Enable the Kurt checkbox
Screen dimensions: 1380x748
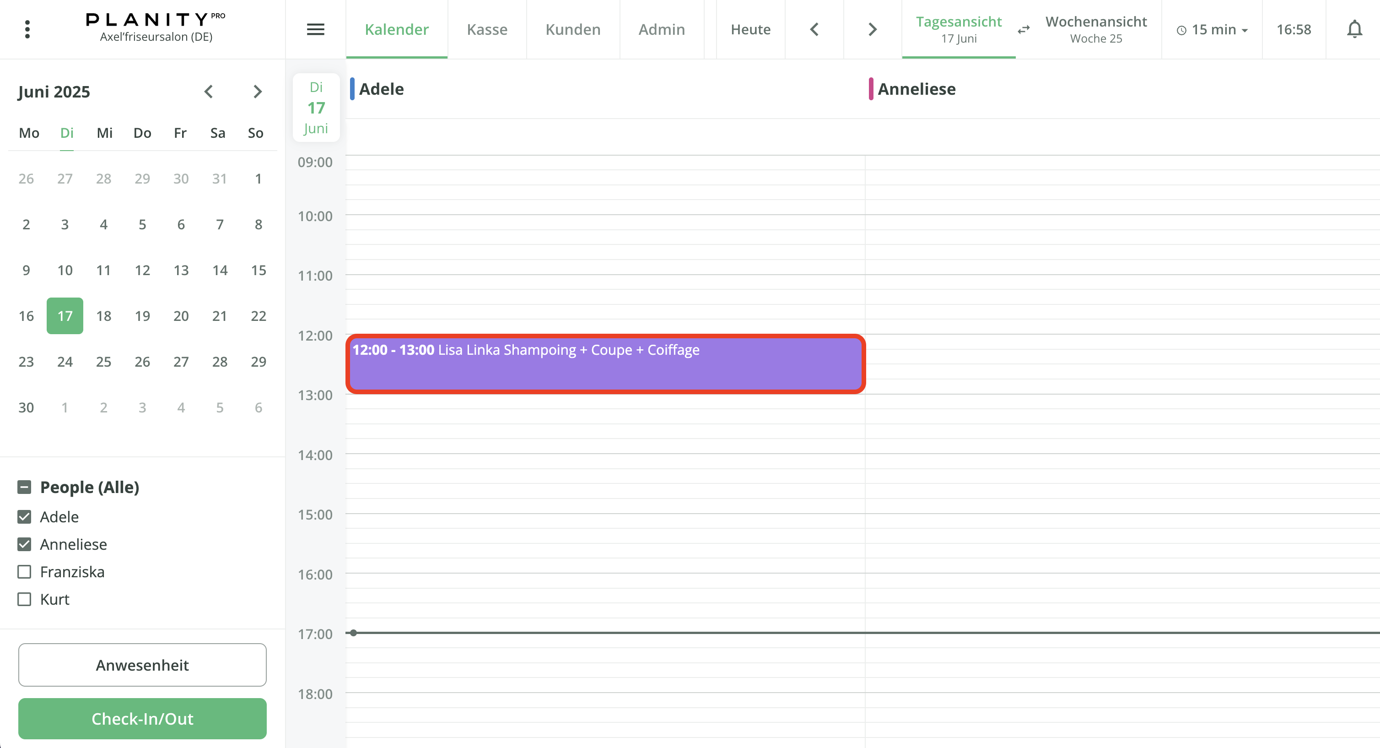coord(24,599)
